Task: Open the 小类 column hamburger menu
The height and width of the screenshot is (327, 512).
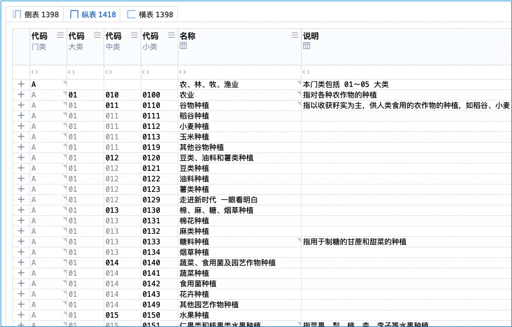Action: (x=171, y=36)
